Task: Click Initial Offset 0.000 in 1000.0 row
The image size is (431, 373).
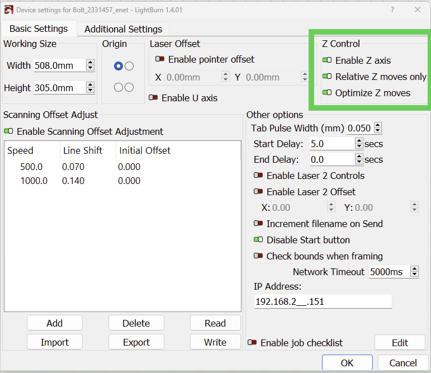Action: [129, 181]
